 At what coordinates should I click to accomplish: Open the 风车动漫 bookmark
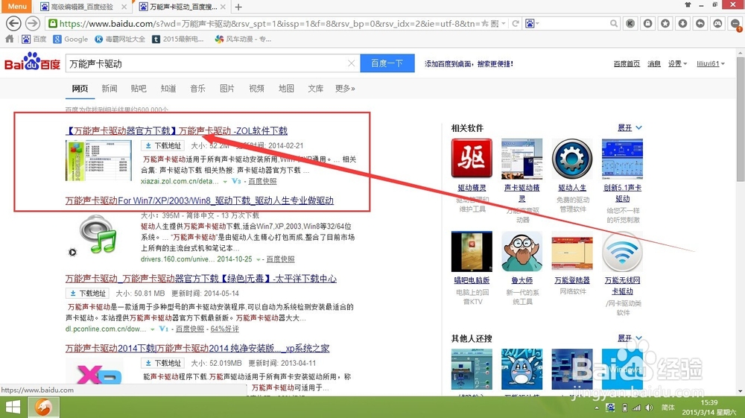point(243,39)
